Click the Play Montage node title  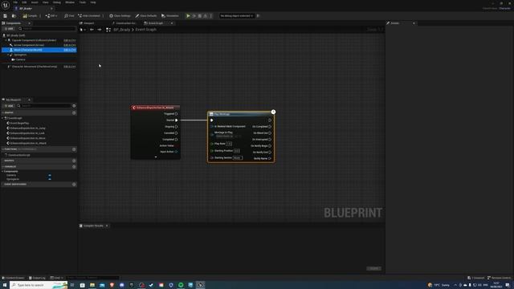(222, 114)
